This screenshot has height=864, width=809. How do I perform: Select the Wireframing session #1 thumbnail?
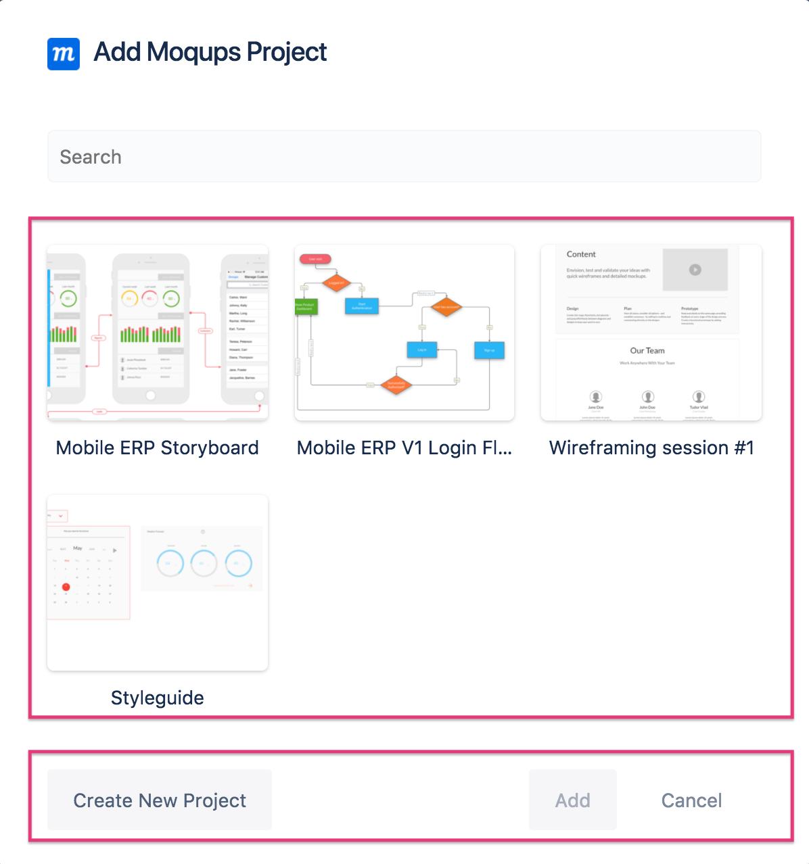point(651,333)
